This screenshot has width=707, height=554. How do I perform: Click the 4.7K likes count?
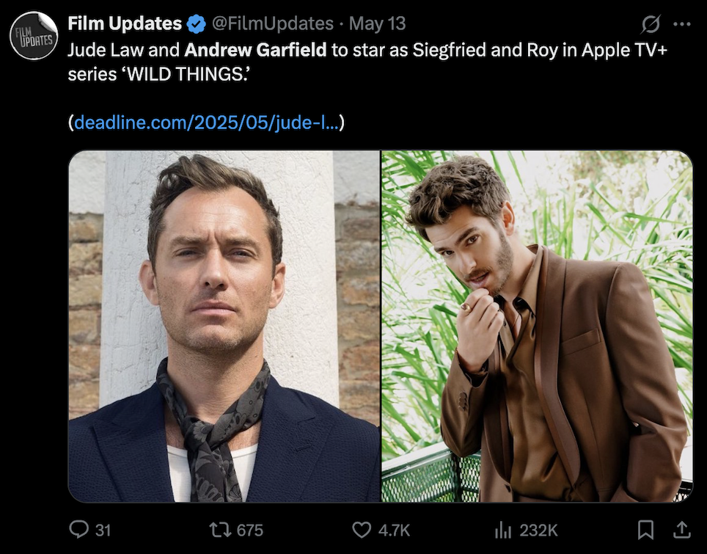tap(395, 530)
